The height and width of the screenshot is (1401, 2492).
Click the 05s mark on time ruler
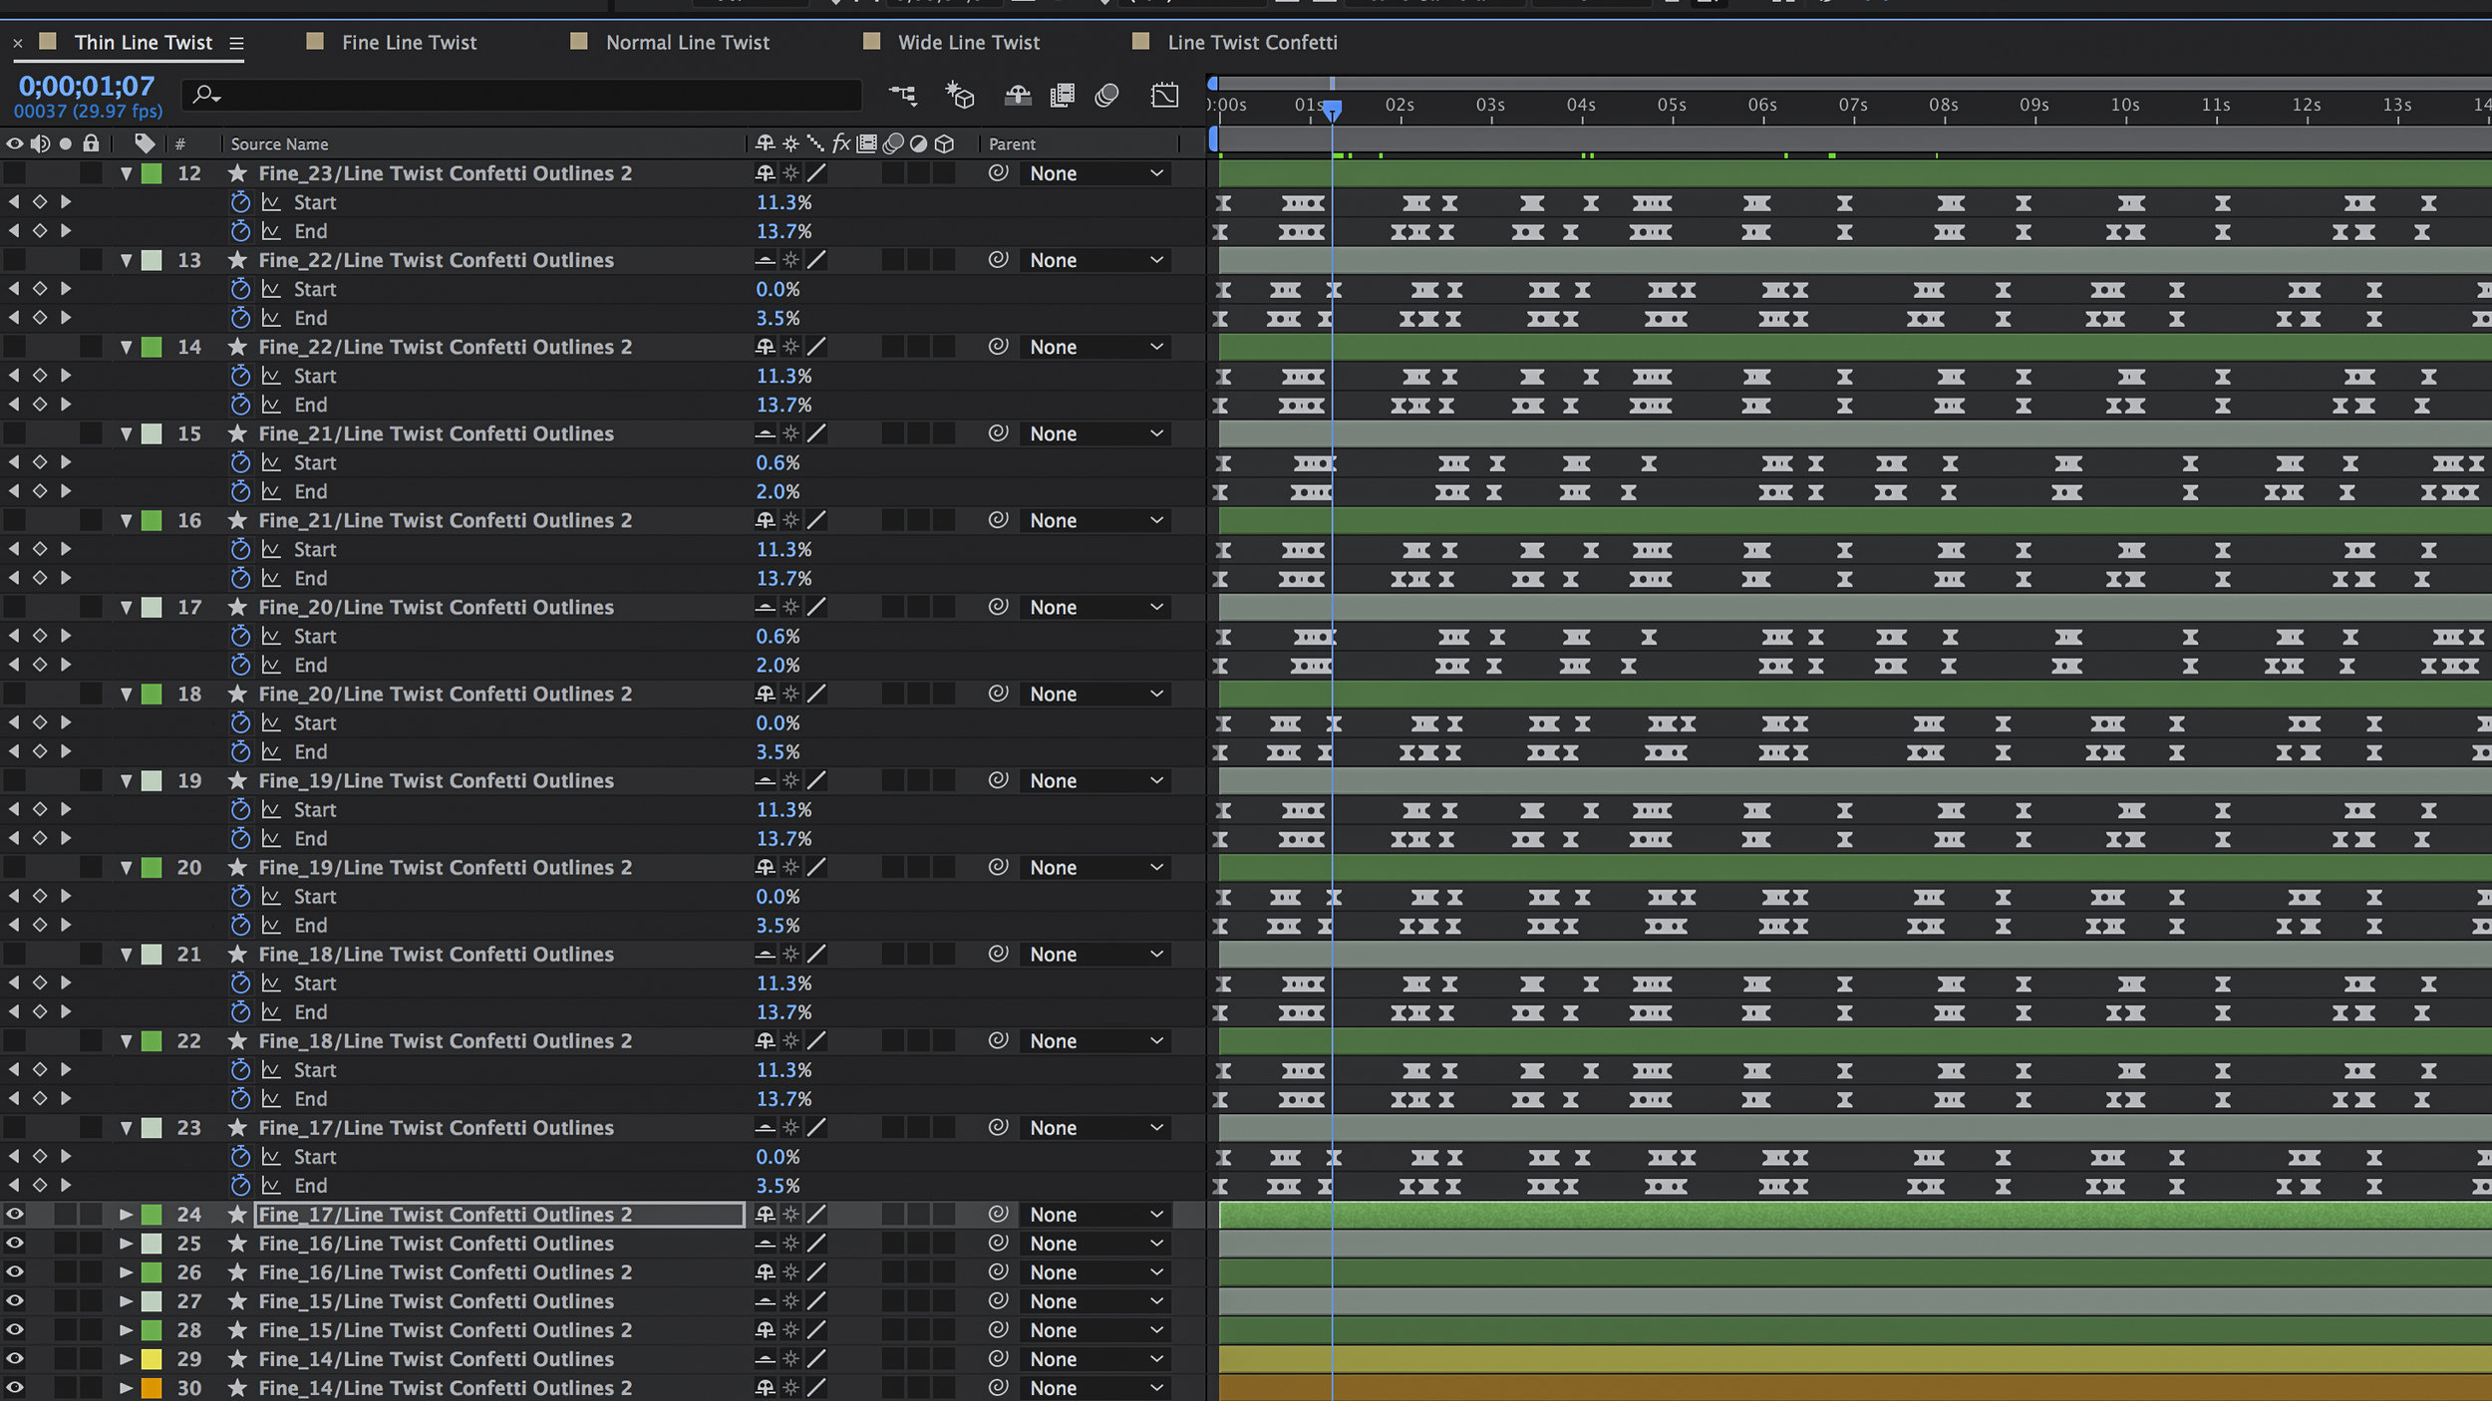coord(1672,105)
